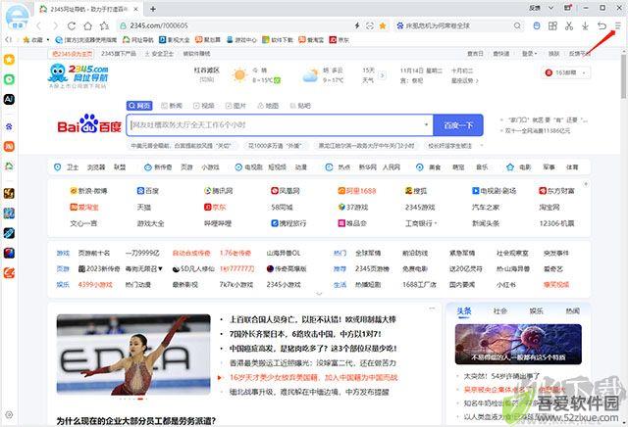Open the orange square sidebar icon
This screenshot has height=427, width=628.
9,146
